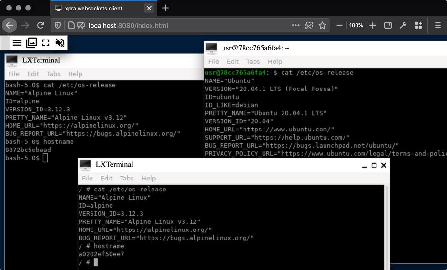Image resolution: width=447 pixels, height=270 pixels.
Task: Open File menu in left LXTerminal window
Action: 14,74
